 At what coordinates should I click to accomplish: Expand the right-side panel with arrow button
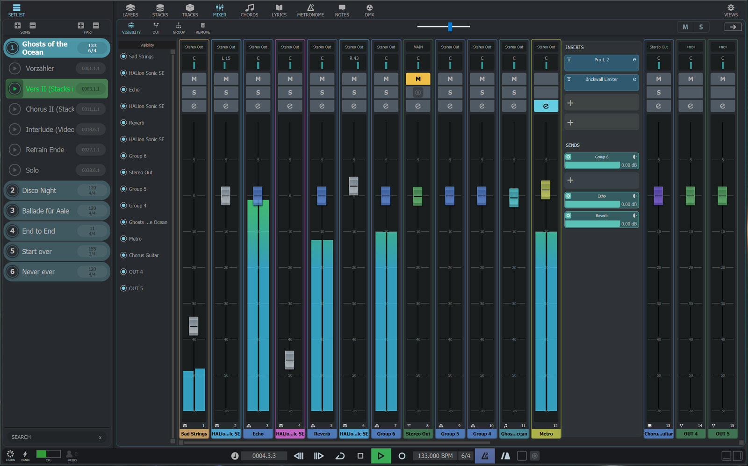733,27
